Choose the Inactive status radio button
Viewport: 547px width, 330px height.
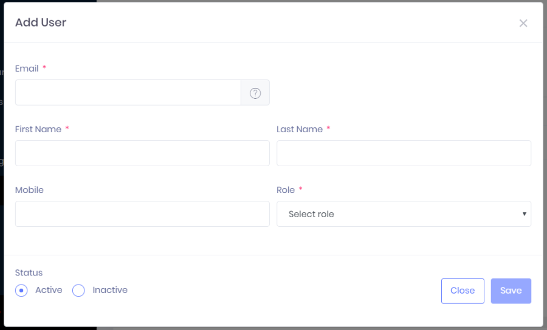(78, 291)
